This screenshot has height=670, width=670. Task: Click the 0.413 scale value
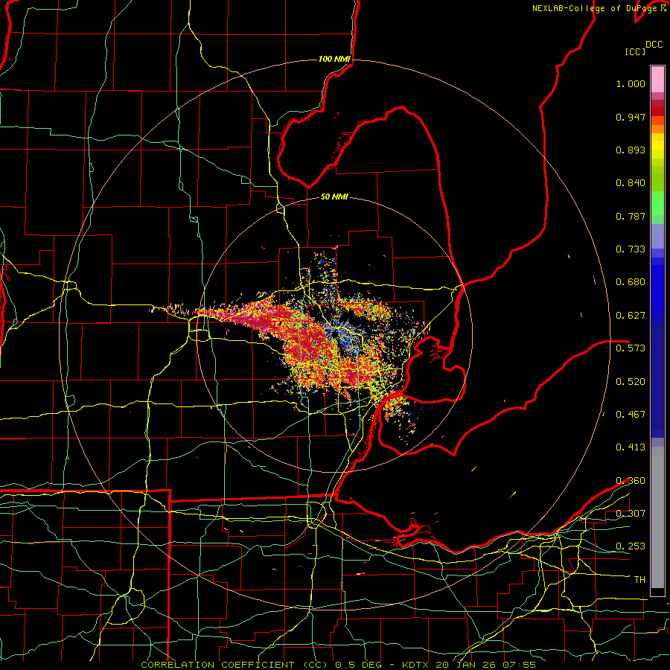point(631,447)
